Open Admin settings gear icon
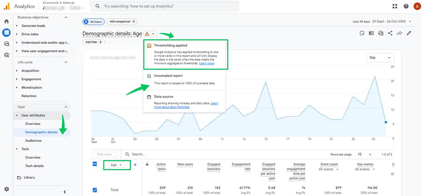 6,189
